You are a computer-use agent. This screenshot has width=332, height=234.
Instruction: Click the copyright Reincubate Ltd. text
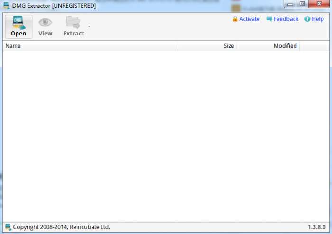61,227
